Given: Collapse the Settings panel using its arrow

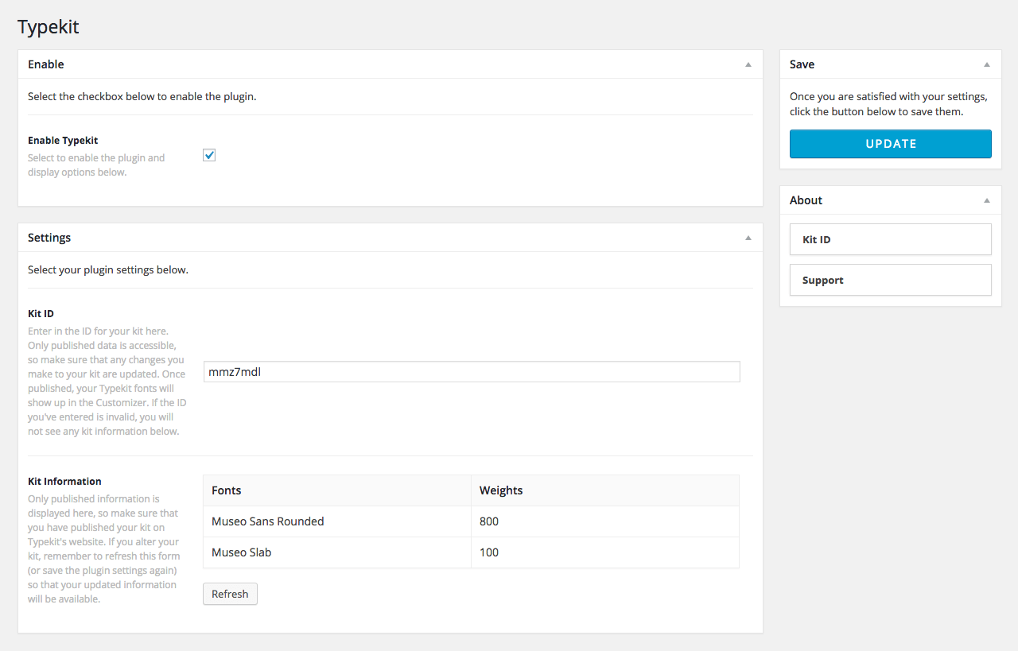Looking at the screenshot, I should point(748,238).
